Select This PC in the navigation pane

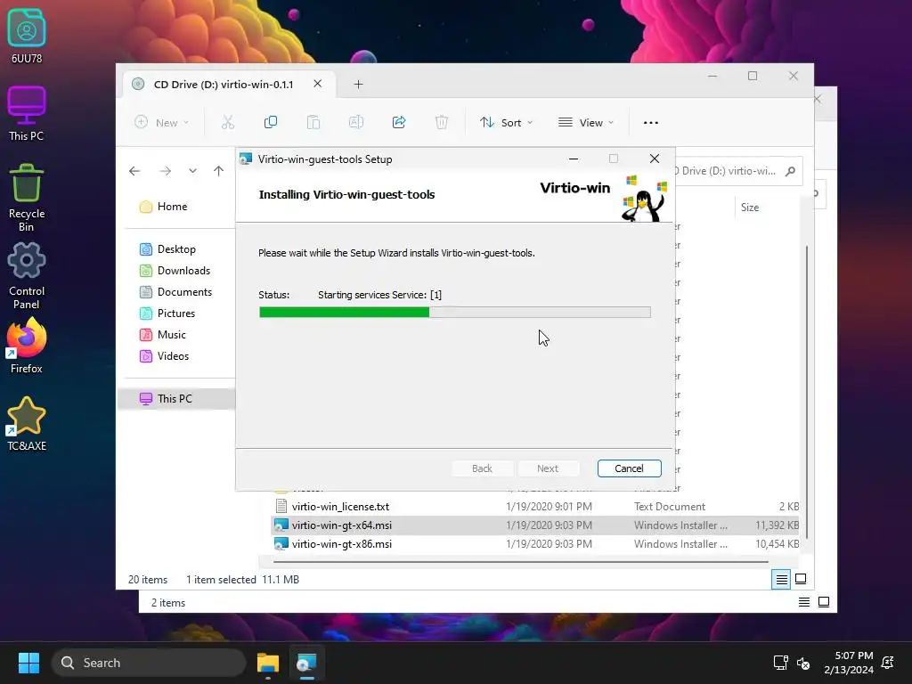pos(175,399)
